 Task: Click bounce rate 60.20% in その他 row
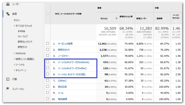click(x=165, y=75)
